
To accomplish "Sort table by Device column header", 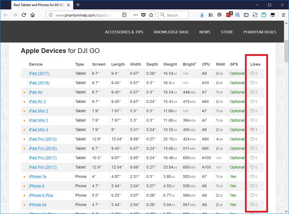I will pyautogui.click(x=36, y=64).
